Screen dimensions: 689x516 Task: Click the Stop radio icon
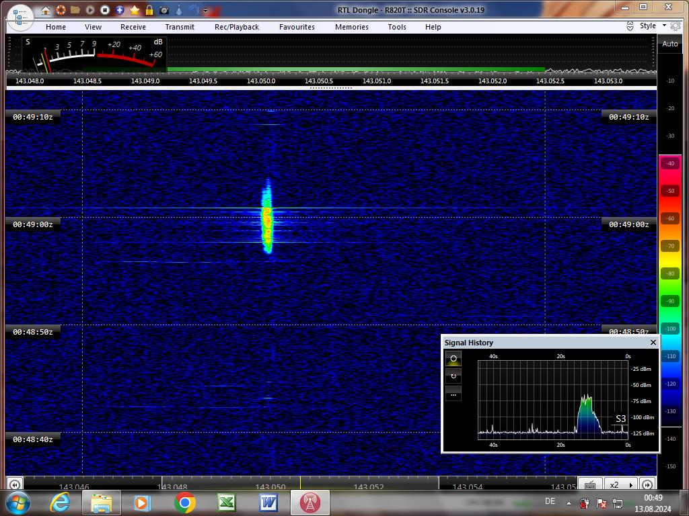point(104,9)
